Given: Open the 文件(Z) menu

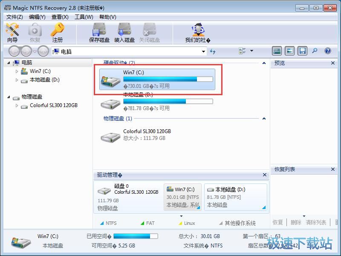Looking at the screenshot, I should coord(14,17).
